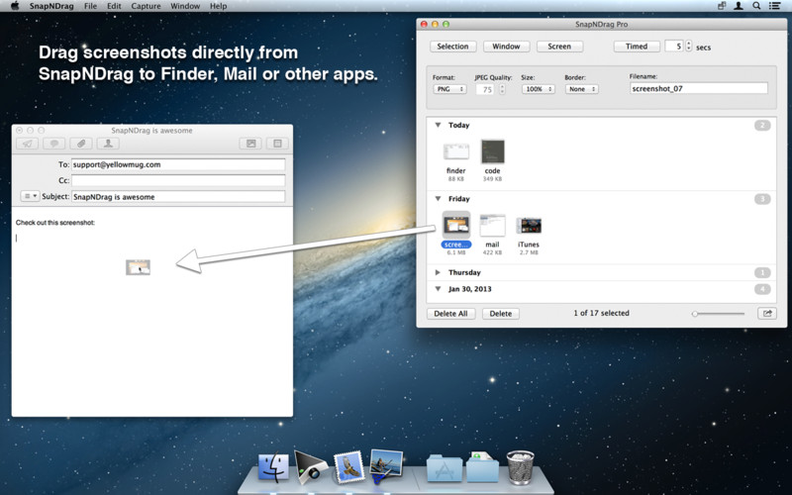Open the Edit menu
This screenshot has height=495, width=792.
114,6
